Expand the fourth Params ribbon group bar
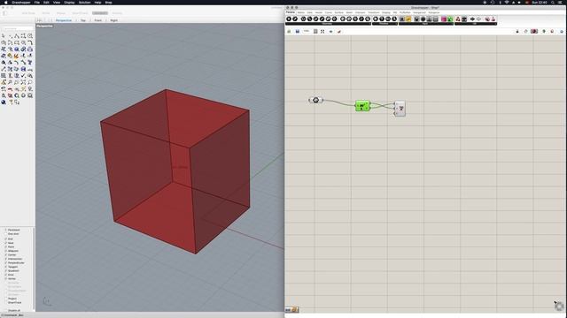The height and width of the screenshot is (318, 567). 476,24
